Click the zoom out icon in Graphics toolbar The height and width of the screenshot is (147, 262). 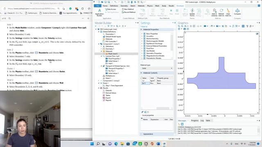click(182, 26)
